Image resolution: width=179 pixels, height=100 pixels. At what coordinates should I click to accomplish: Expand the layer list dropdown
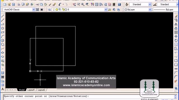[106, 10]
